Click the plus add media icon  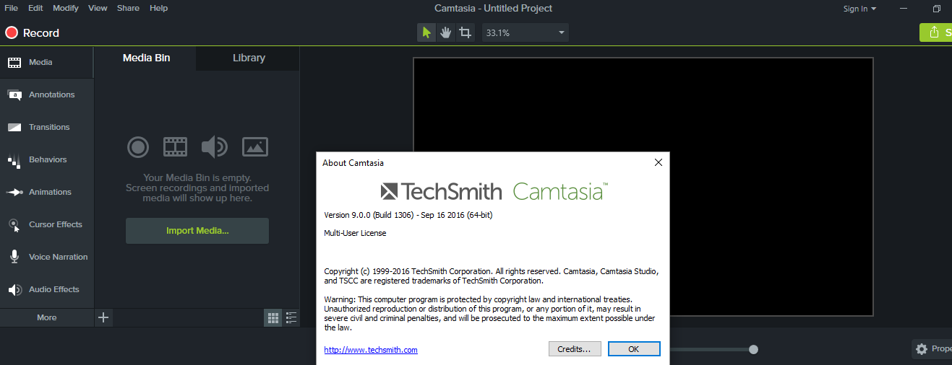coord(103,317)
